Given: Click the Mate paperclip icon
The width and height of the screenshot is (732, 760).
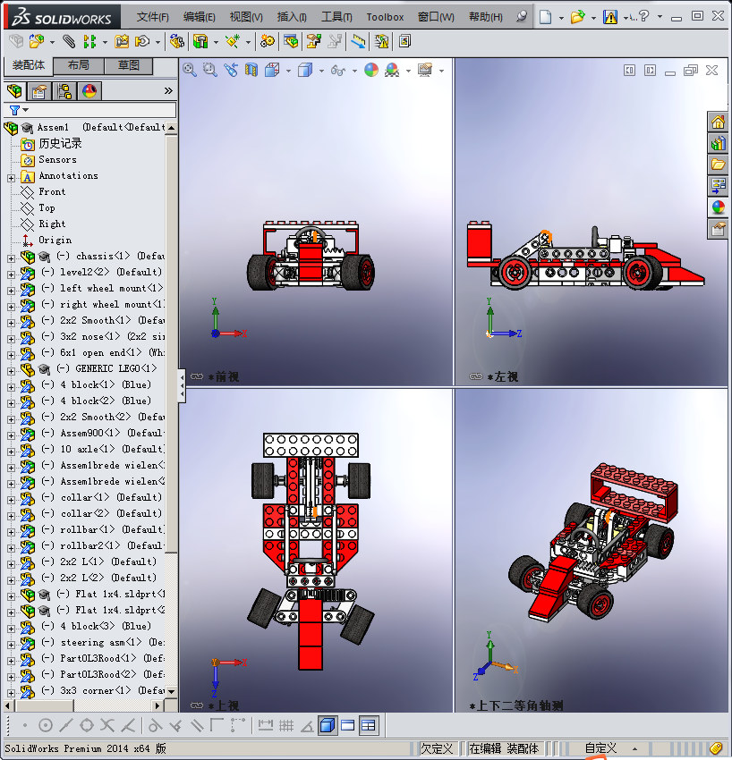Looking at the screenshot, I should 70,42.
